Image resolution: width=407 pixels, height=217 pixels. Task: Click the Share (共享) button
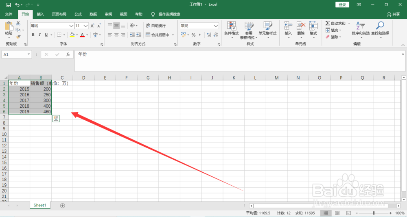tap(394, 14)
